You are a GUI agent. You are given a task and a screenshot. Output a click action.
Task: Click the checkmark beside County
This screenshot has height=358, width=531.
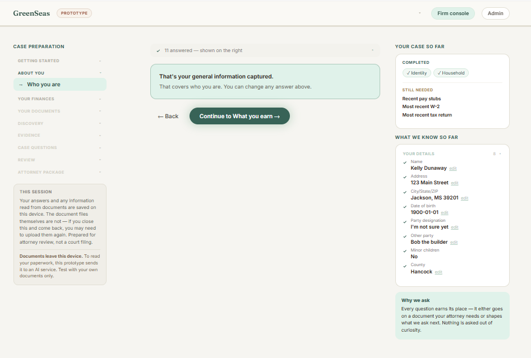405,266
